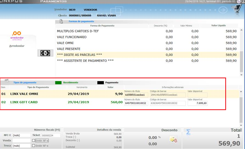Screen dimensions: 245x149
Task: Click the total value 569,90
Action: click(x=229, y=143)
